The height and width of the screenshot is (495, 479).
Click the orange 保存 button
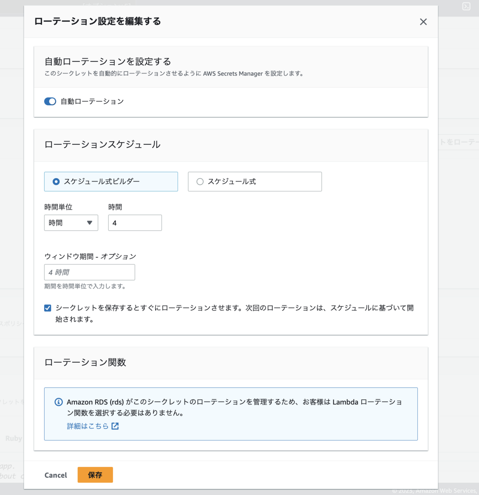pos(95,475)
